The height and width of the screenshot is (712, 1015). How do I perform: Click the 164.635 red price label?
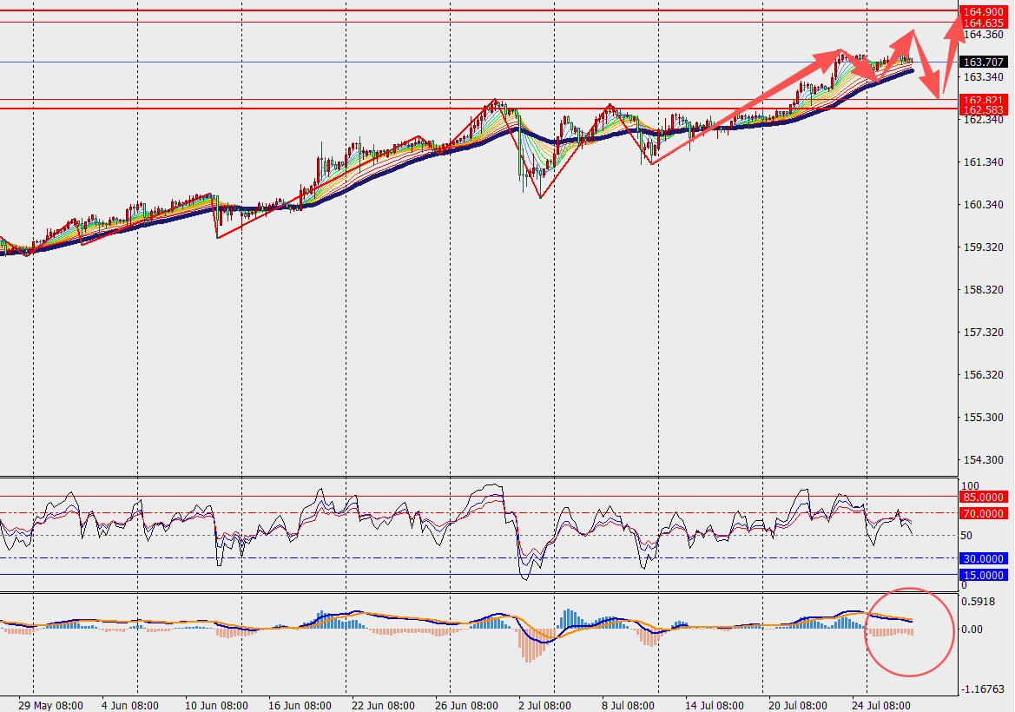(x=983, y=23)
